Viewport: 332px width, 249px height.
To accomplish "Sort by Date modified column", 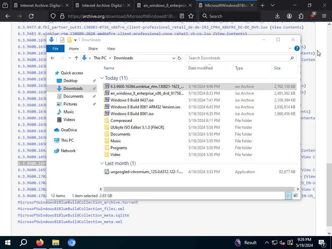I will tap(200, 68).
